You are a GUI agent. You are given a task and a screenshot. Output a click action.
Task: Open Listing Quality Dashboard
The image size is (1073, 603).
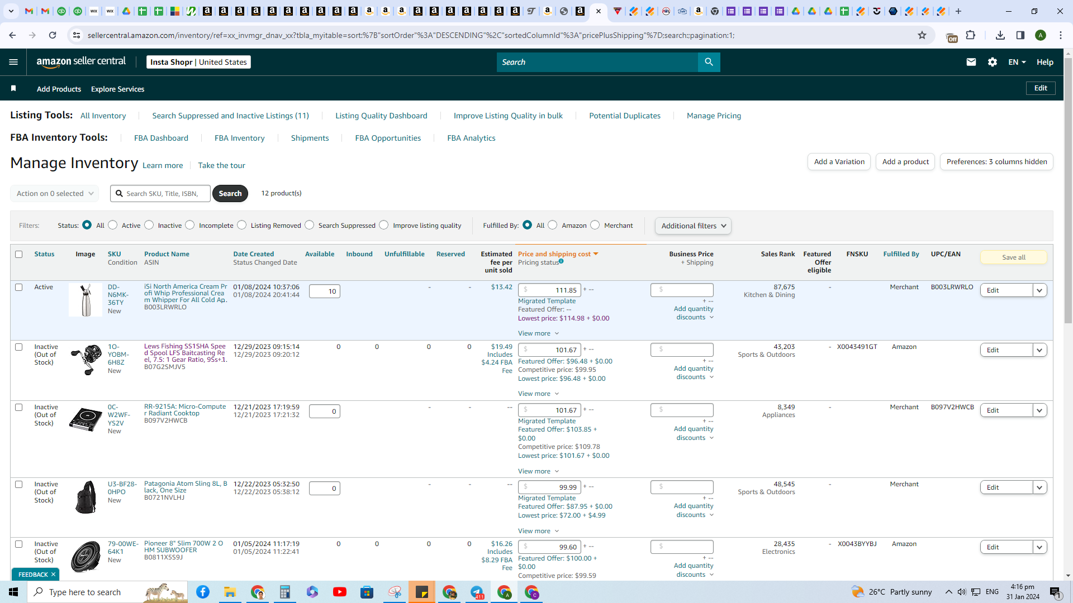point(381,116)
